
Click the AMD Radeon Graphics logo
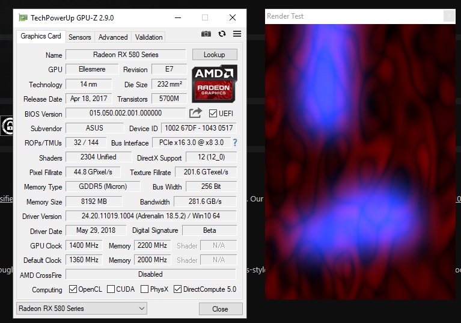tap(215, 84)
